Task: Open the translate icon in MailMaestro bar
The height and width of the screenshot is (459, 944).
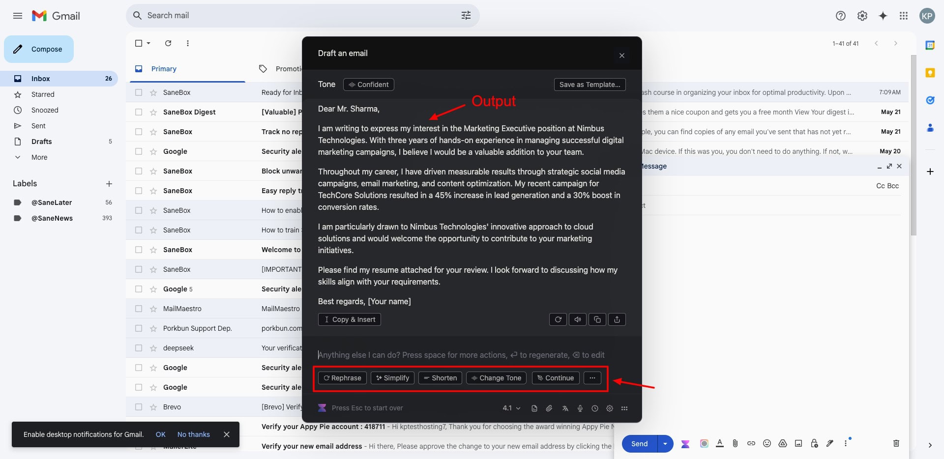Action: [565, 408]
